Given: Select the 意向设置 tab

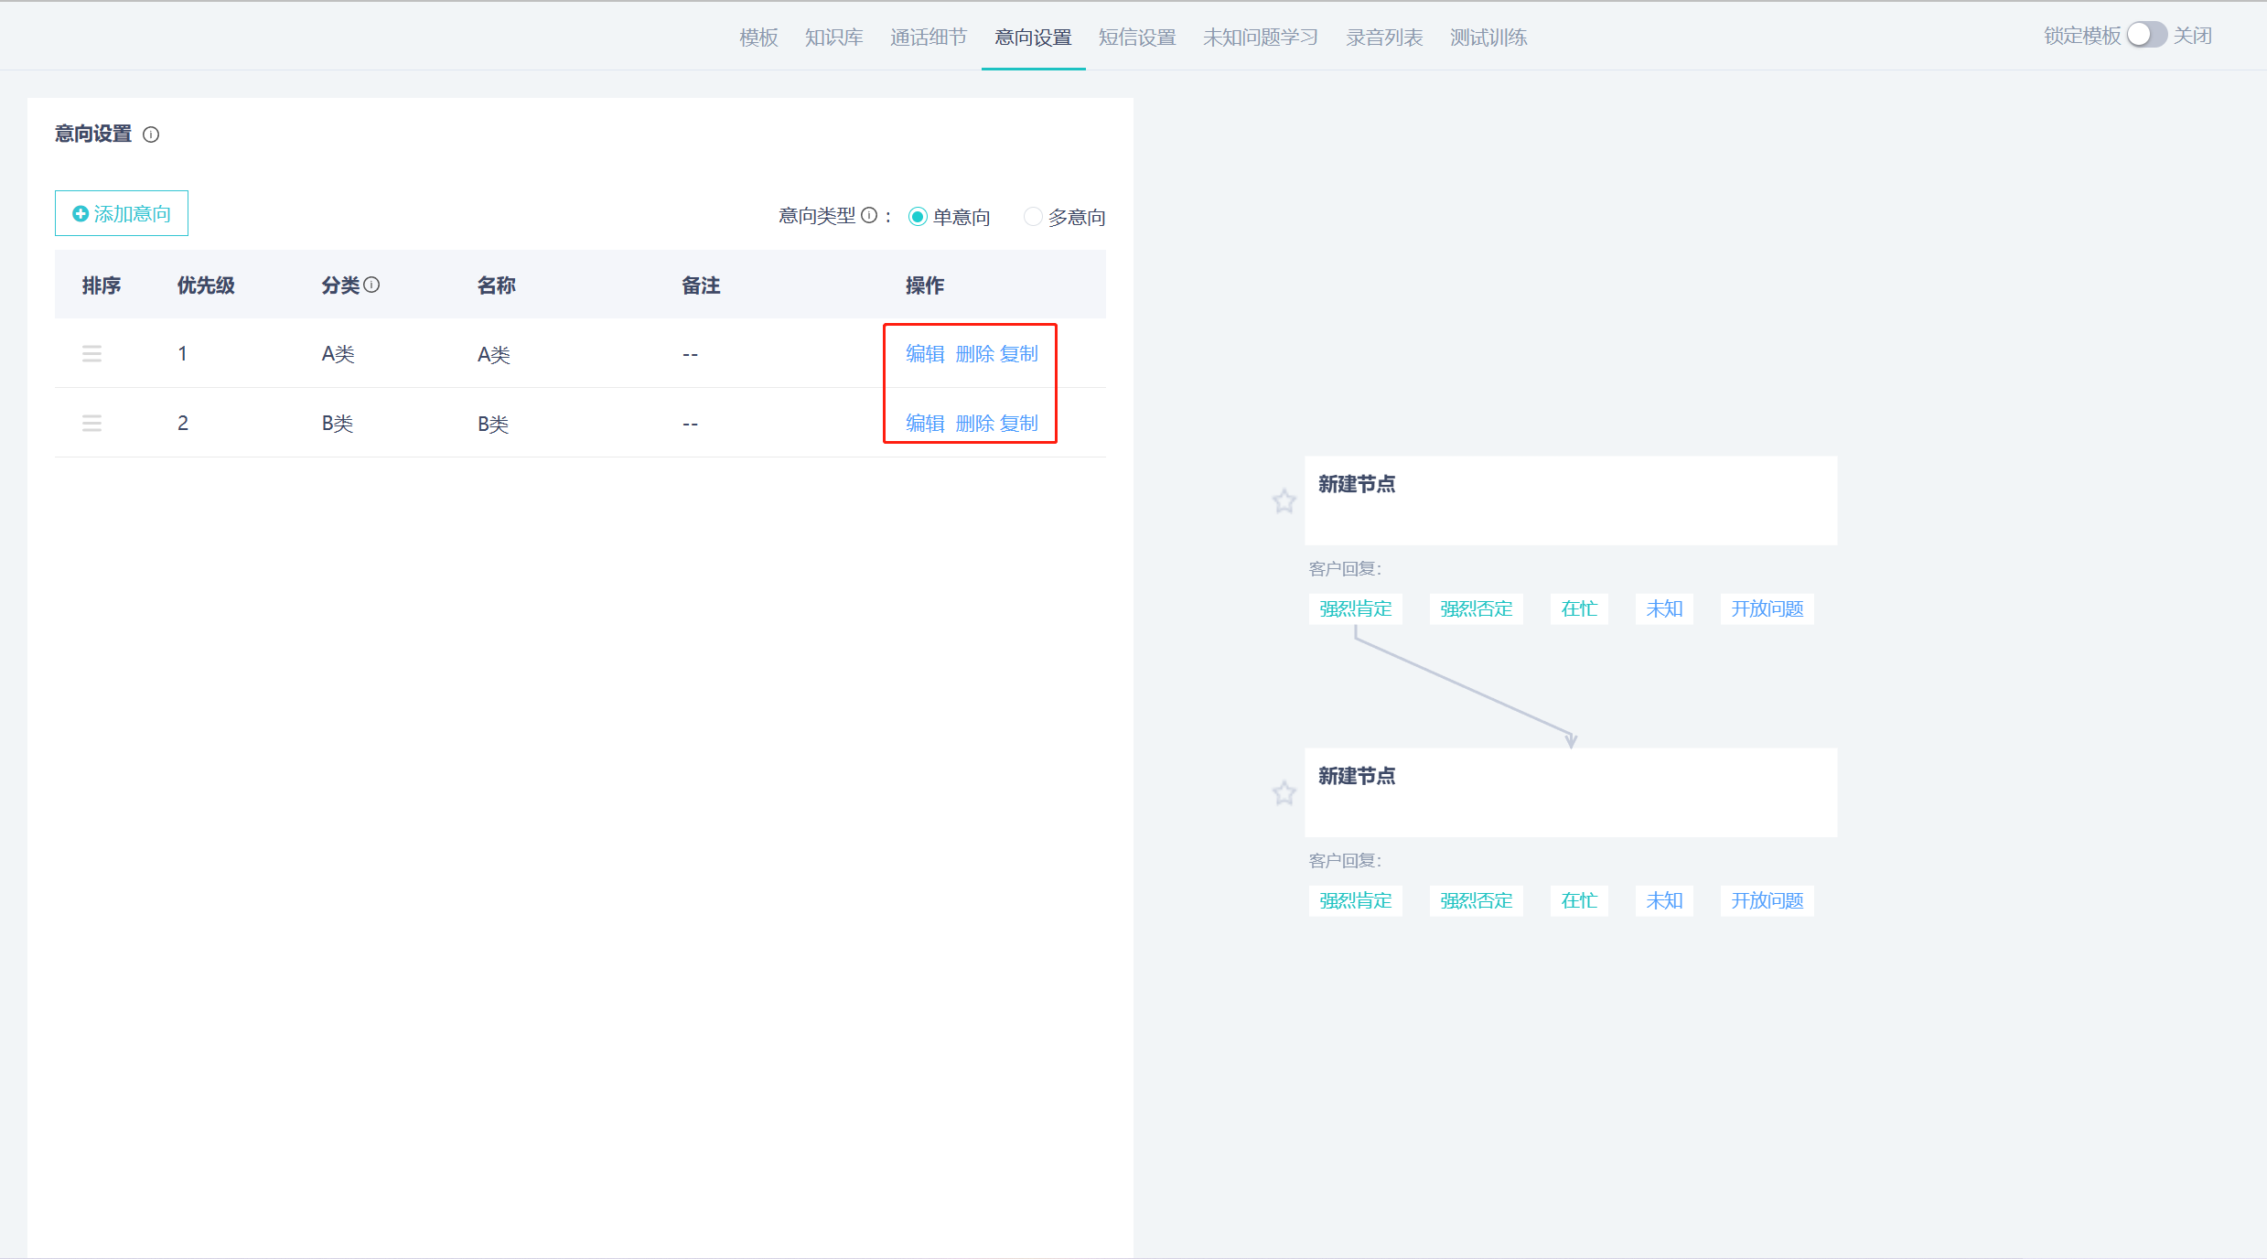Looking at the screenshot, I should coord(1033,38).
